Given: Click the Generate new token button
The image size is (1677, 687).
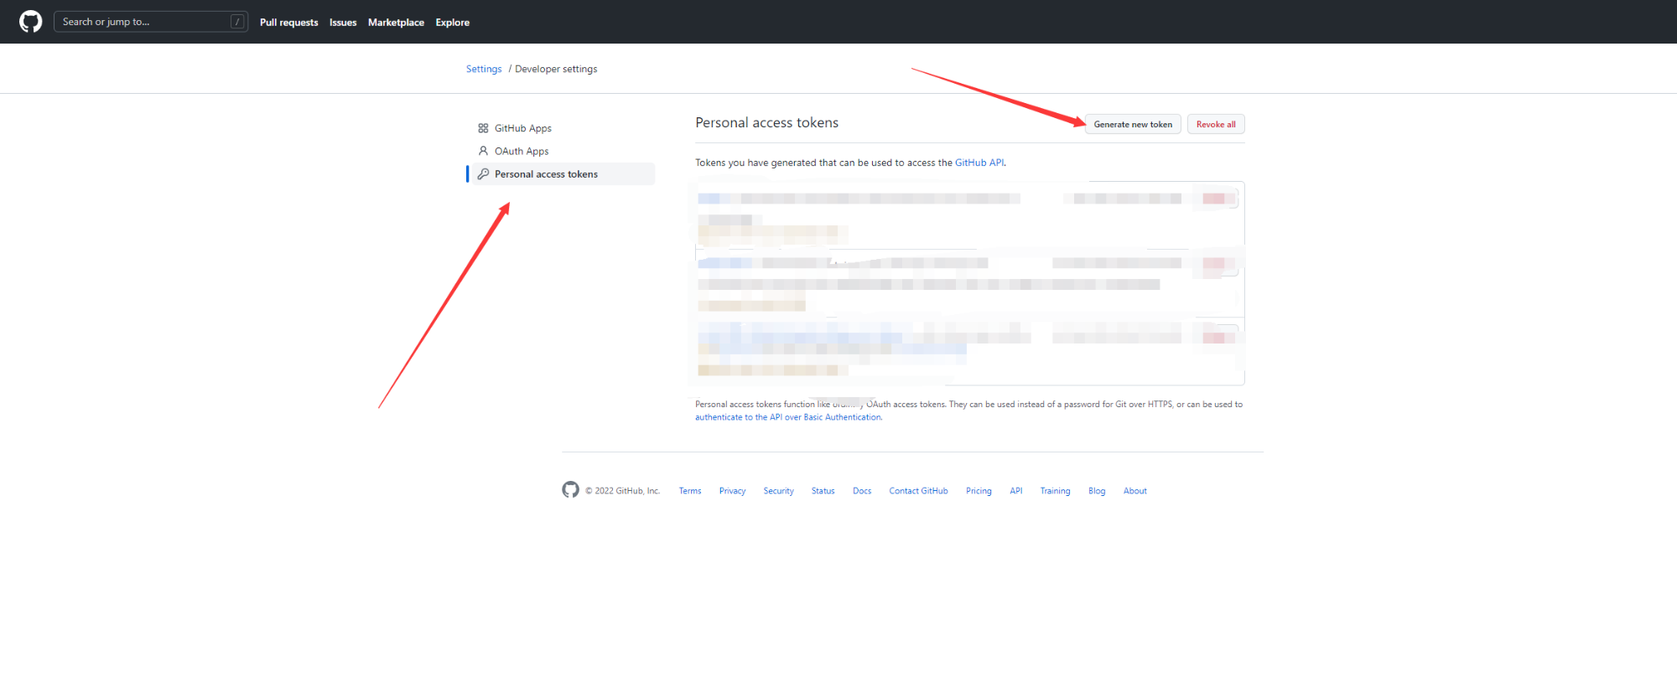Looking at the screenshot, I should [x=1133, y=124].
